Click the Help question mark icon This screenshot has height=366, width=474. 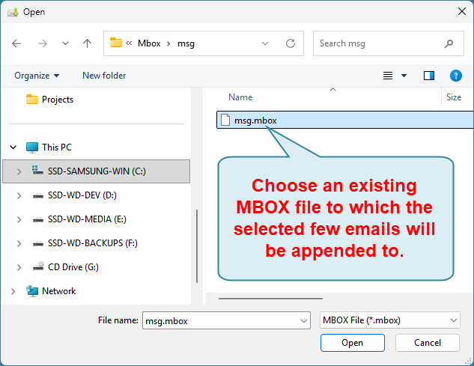point(455,76)
